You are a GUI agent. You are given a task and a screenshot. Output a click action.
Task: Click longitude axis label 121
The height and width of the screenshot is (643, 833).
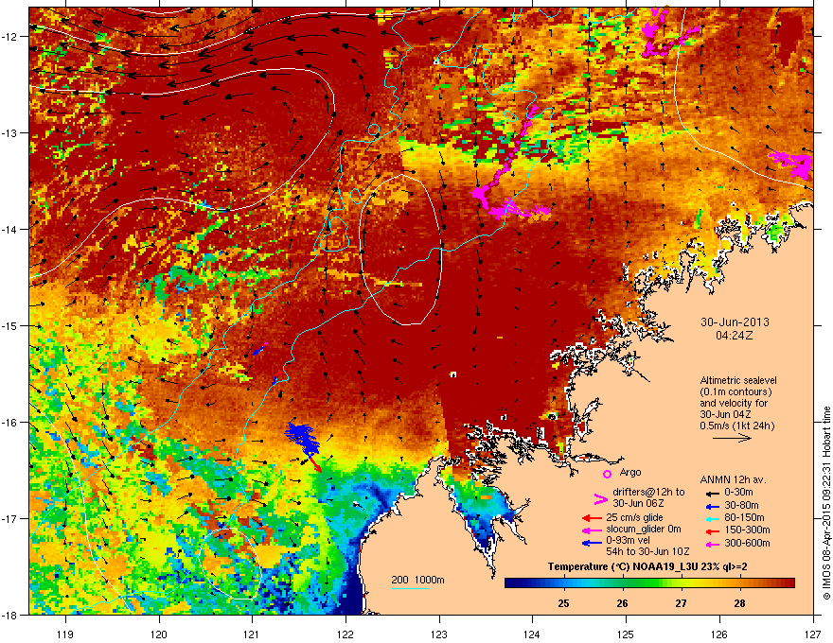(252, 634)
